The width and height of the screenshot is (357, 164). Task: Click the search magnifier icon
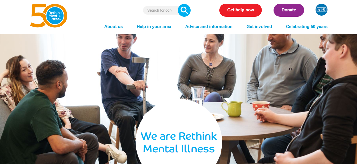(184, 10)
